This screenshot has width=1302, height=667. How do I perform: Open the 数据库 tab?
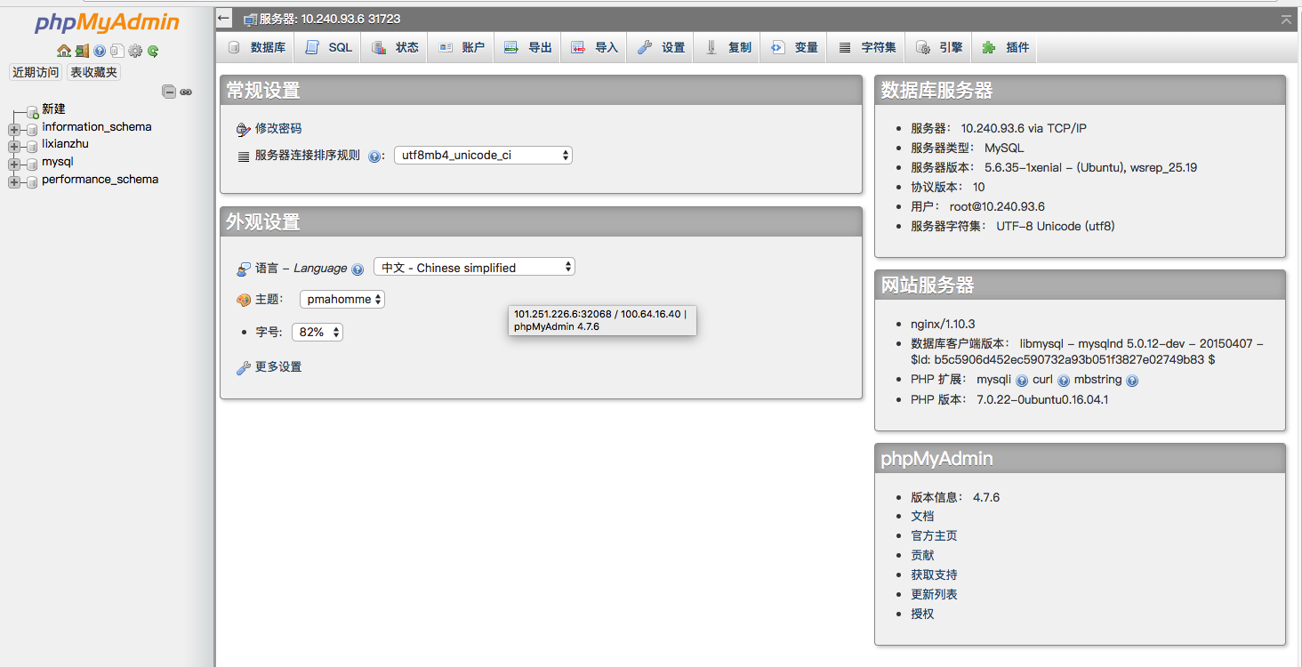tap(256, 47)
